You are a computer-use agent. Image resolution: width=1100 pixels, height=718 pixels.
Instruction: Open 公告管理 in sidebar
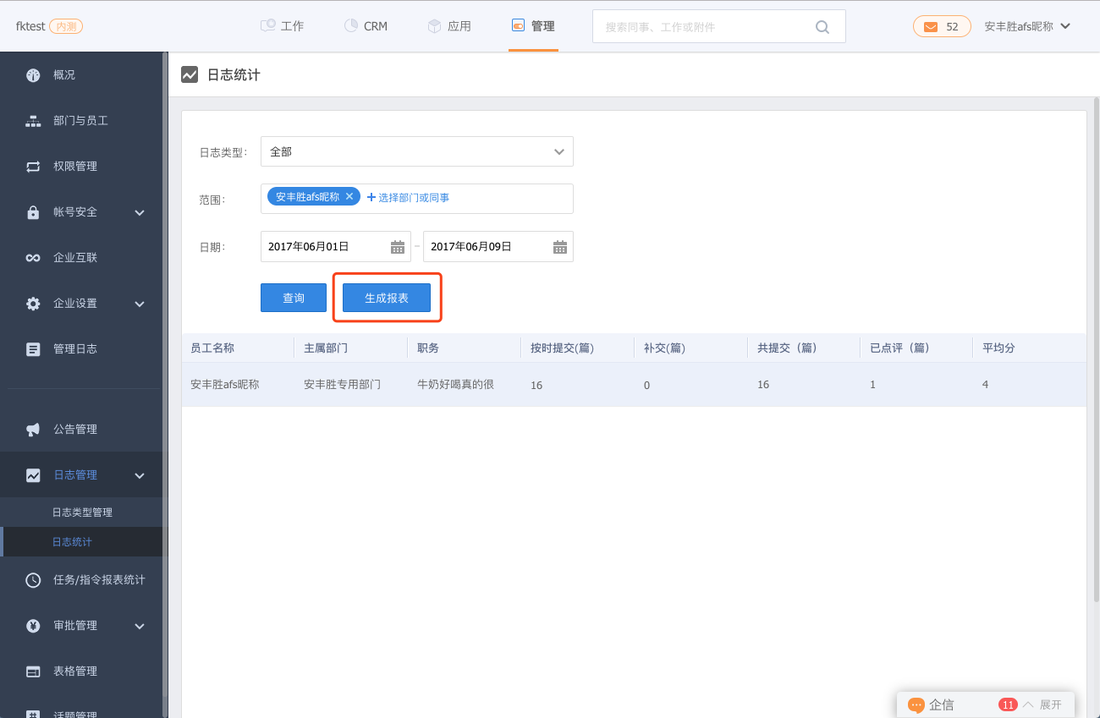tap(75, 430)
